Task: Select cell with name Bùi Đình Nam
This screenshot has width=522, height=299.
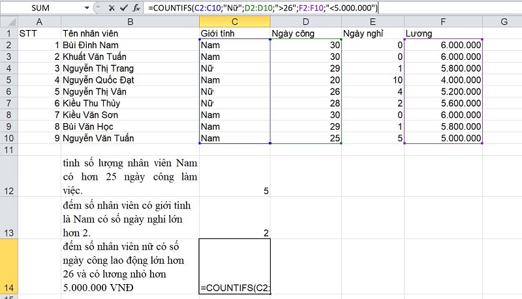Action: click(x=130, y=45)
